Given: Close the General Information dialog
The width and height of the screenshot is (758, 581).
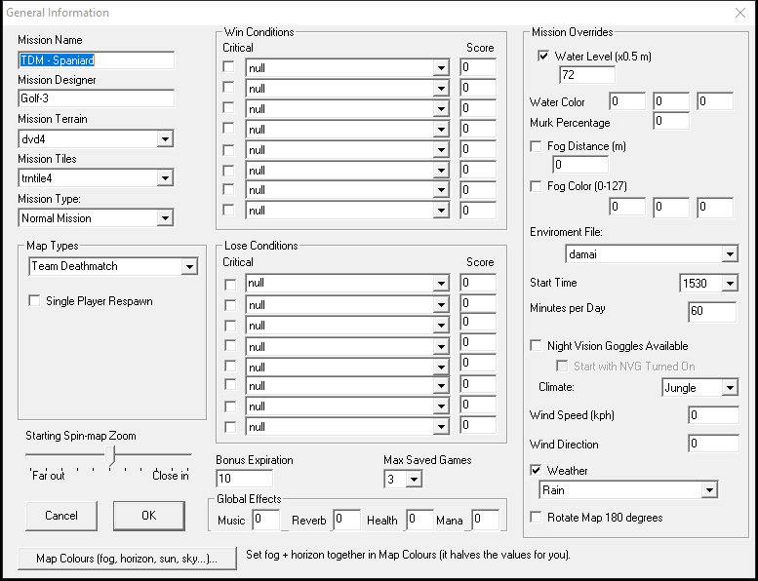Looking at the screenshot, I should tap(740, 13).
